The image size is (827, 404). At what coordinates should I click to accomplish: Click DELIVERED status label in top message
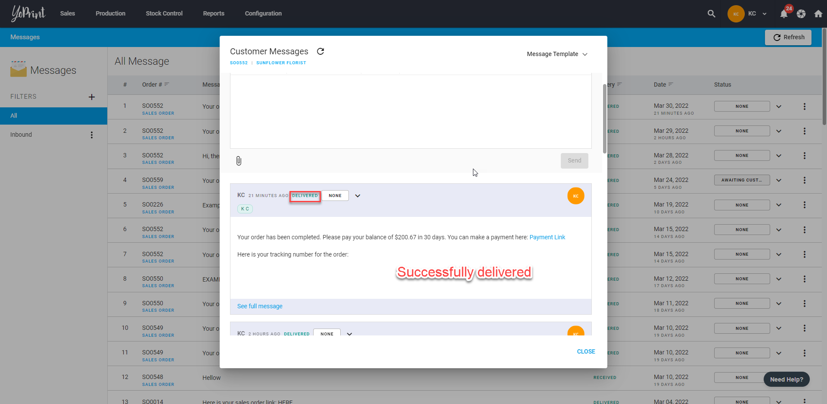click(x=305, y=196)
